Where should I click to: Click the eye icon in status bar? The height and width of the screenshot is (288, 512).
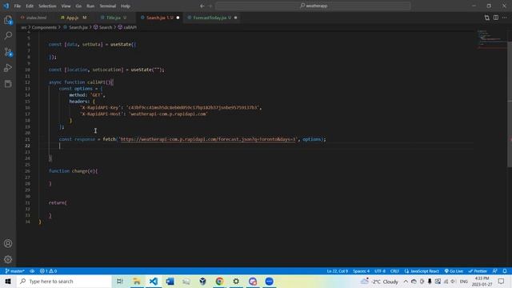pyautogui.click(x=32, y=271)
